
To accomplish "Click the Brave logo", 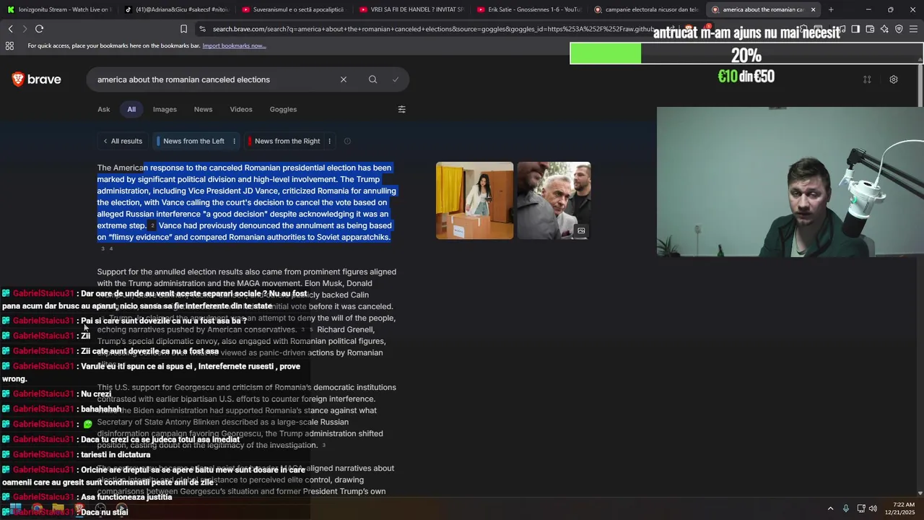I will [36, 79].
